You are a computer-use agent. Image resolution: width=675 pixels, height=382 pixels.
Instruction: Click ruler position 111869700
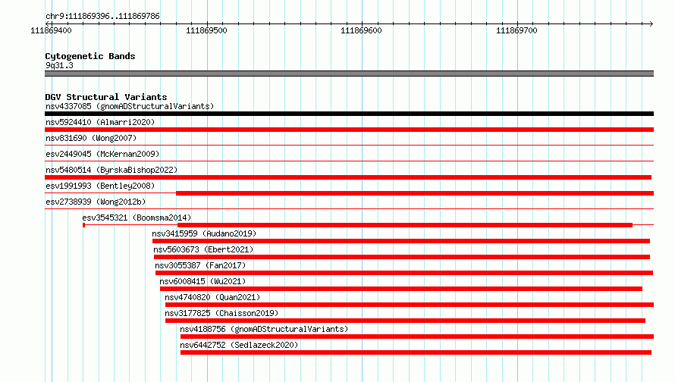click(x=516, y=30)
